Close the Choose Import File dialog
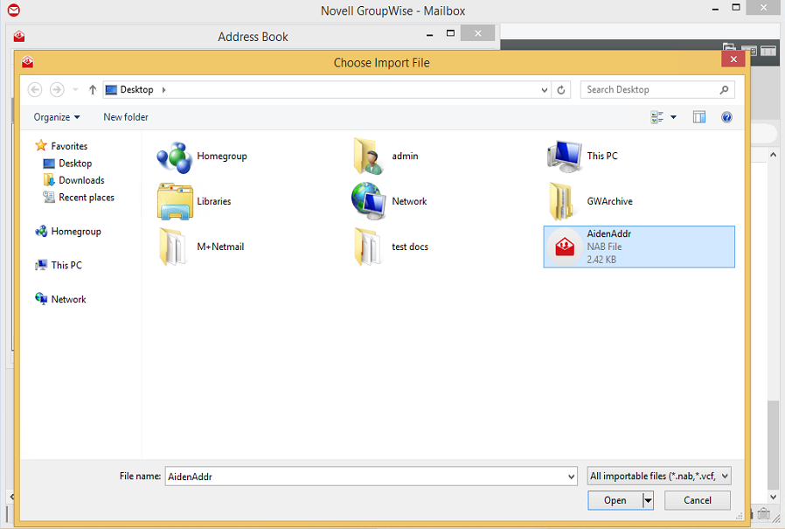 click(x=733, y=59)
